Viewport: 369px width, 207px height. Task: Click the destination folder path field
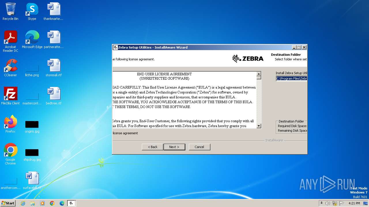(291, 78)
